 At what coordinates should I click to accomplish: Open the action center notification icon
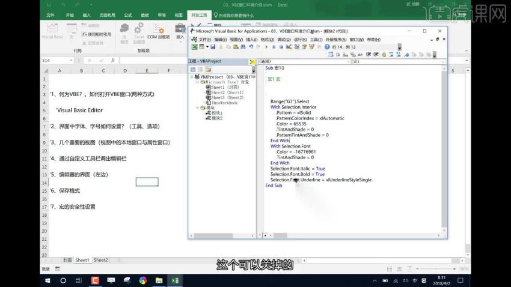point(460,280)
